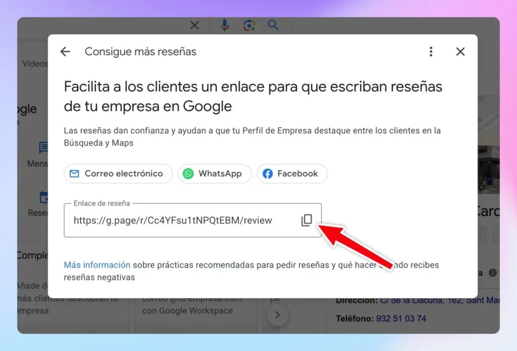Share review link via Facebook
The image size is (517, 351).
click(x=292, y=173)
